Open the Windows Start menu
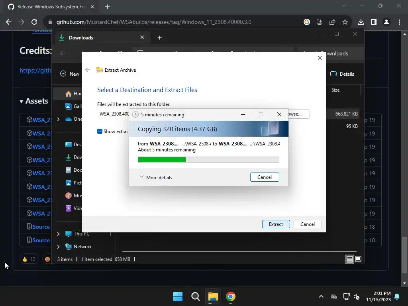 click(x=178, y=296)
